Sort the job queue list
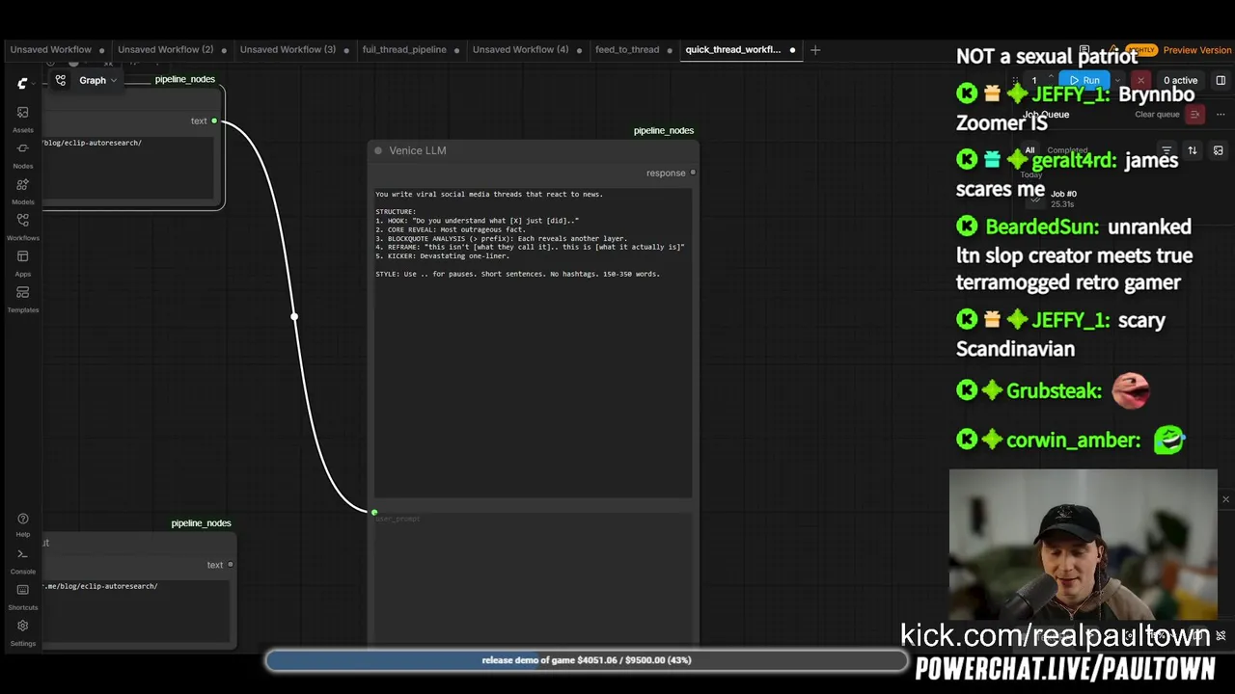Image resolution: width=1235 pixels, height=694 pixels. tap(1193, 150)
